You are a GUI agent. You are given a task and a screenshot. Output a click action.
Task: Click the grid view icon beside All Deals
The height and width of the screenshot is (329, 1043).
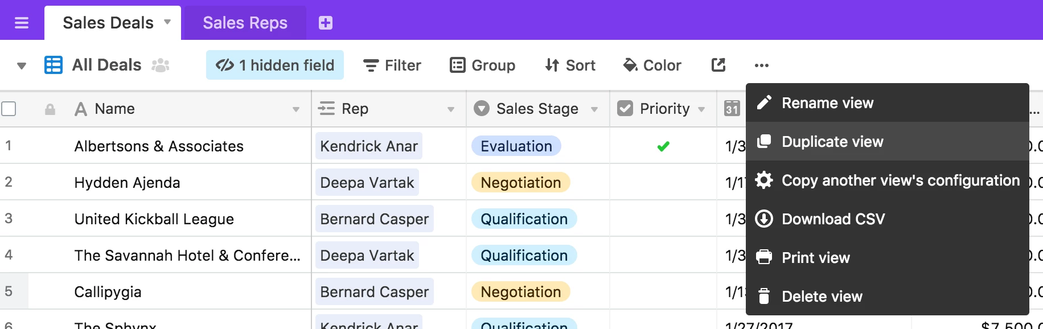tap(54, 65)
